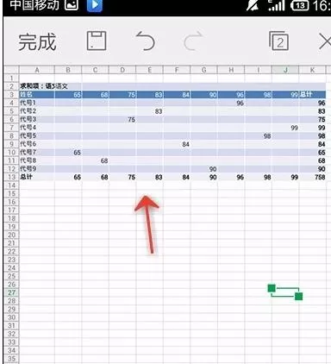Viewport: 331px width, 364px height.
Task: Click the cell 代号4
Action: tap(37, 128)
